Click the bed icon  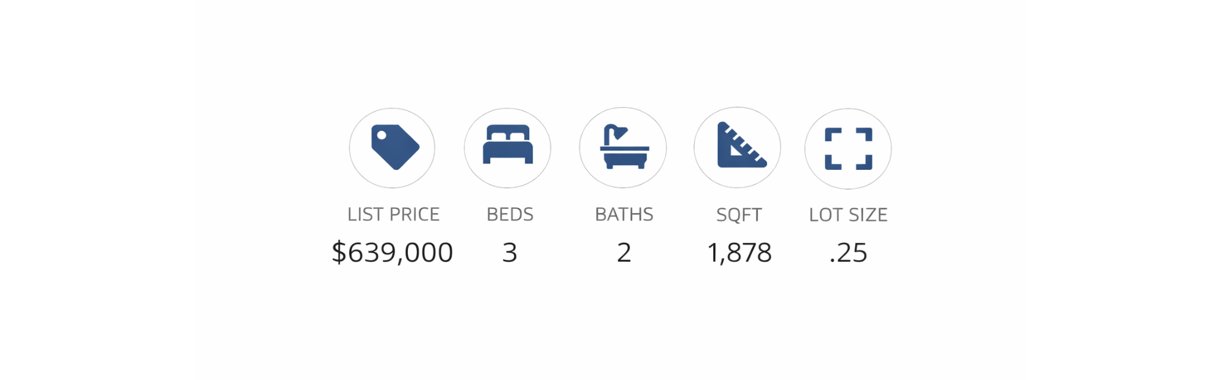point(508,146)
